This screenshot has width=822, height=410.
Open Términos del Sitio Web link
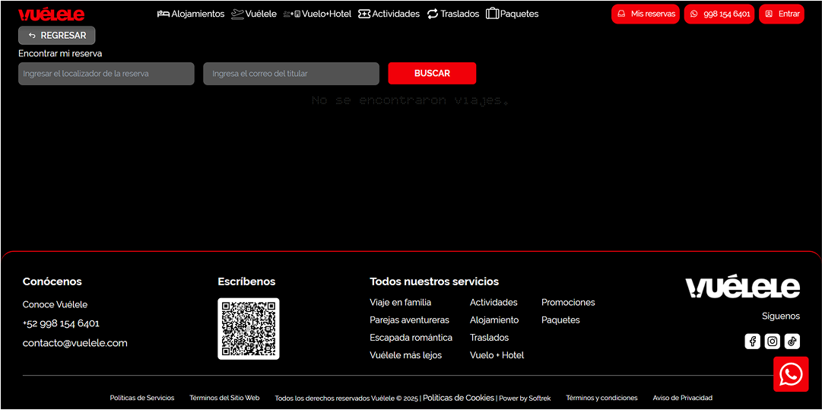pos(224,398)
